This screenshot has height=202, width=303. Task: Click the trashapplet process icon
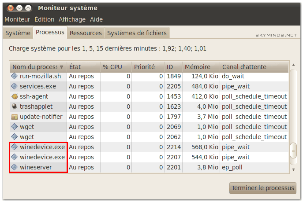tap(14, 107)
